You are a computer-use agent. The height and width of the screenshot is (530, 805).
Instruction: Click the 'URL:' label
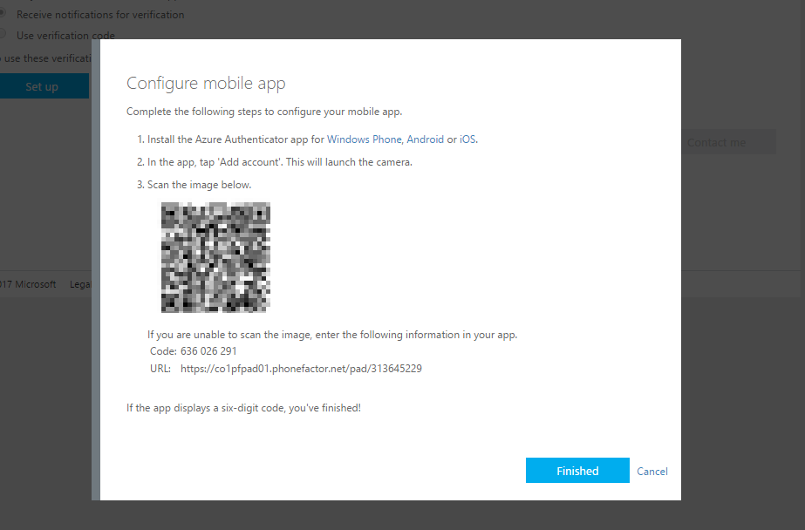[160, 369]
